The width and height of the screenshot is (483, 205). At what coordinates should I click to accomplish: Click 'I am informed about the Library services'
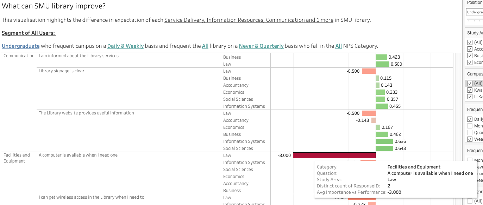(x=79, y=56)
